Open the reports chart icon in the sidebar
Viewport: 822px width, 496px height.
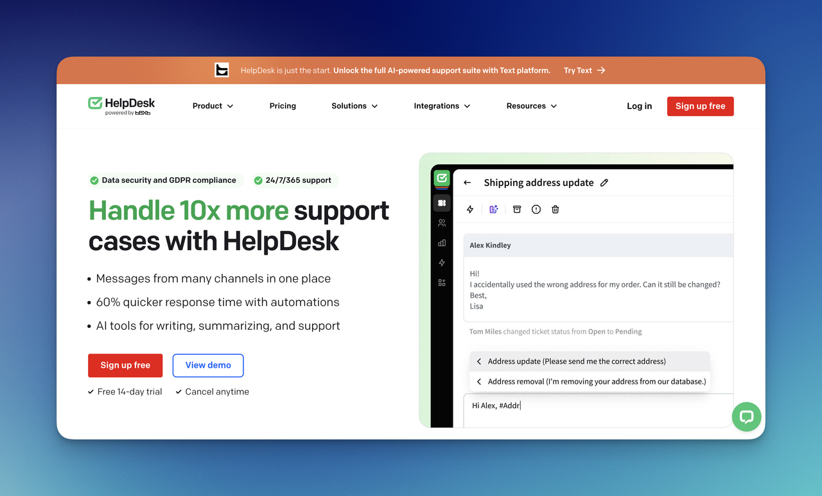coord(442,243)
